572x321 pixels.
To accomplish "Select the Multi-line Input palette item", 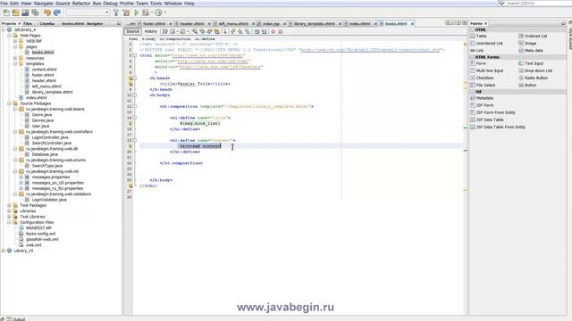I will 486,70.
